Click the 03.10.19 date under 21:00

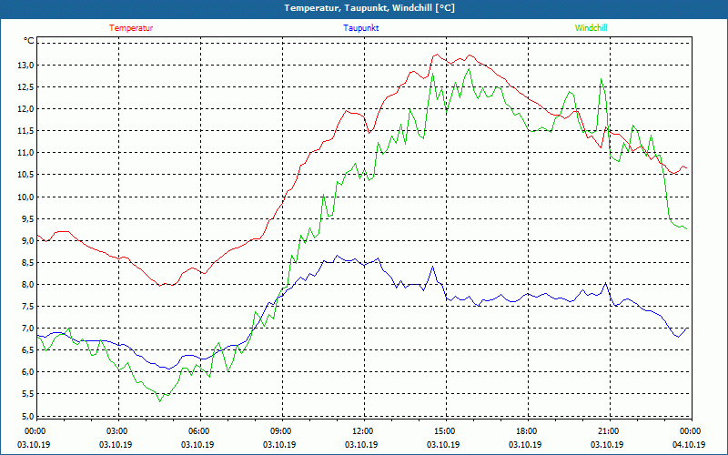607,445
